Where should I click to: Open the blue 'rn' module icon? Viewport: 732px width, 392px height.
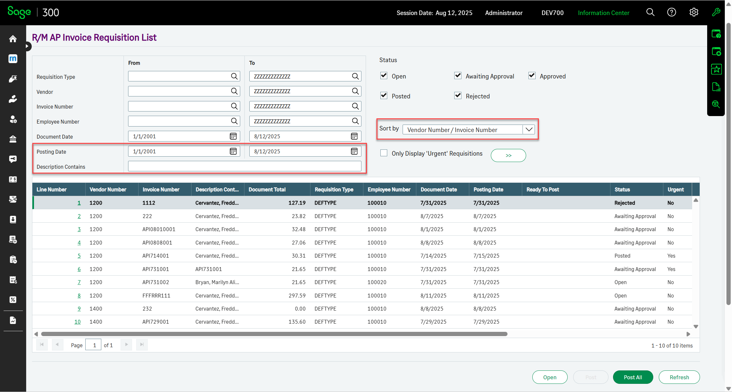tap(13, 59)
